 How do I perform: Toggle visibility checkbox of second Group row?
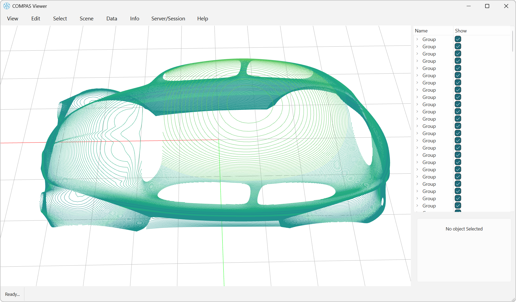pos(458,46)
